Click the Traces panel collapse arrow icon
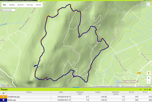Image resolution: width=152 pixels, height=102 pixels. click(x=140, y=89)
